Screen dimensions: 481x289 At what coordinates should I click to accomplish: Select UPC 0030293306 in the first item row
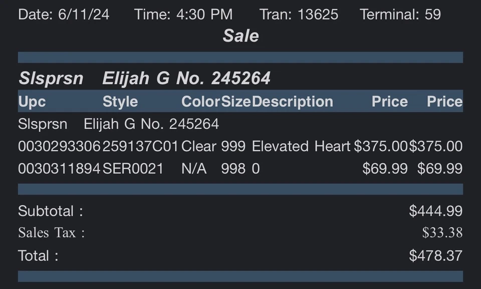click(x=60, y=146)
